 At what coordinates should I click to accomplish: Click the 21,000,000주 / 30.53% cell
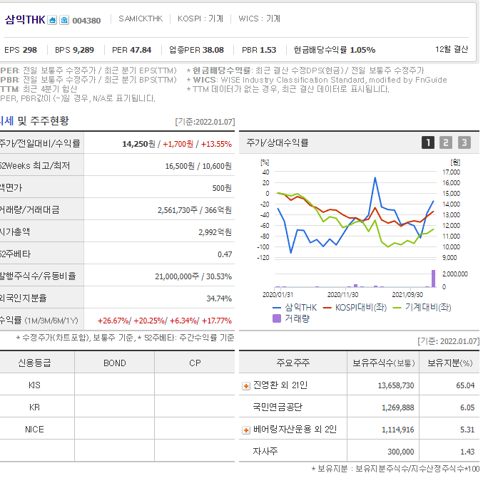pos(193,276)
